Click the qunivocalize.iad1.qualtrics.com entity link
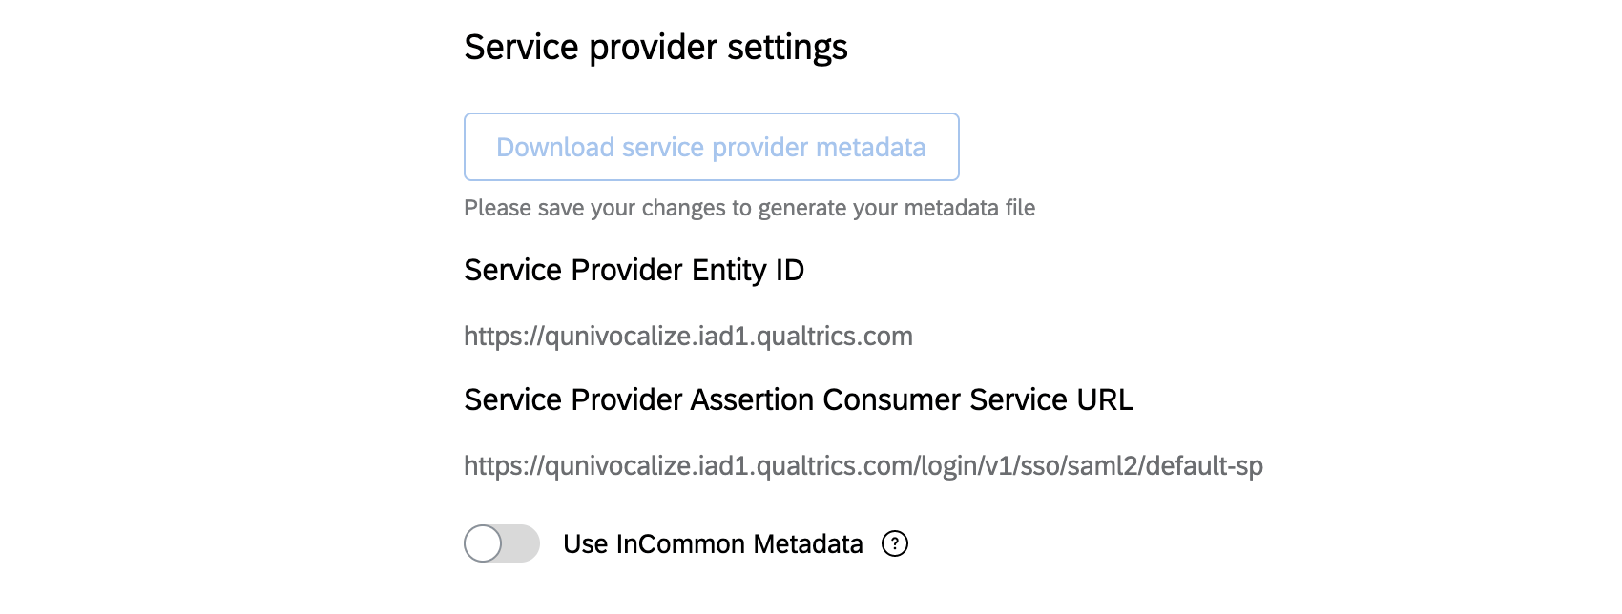The width and height of the screenshot is (1622, 614). click(x=687, y=336)
